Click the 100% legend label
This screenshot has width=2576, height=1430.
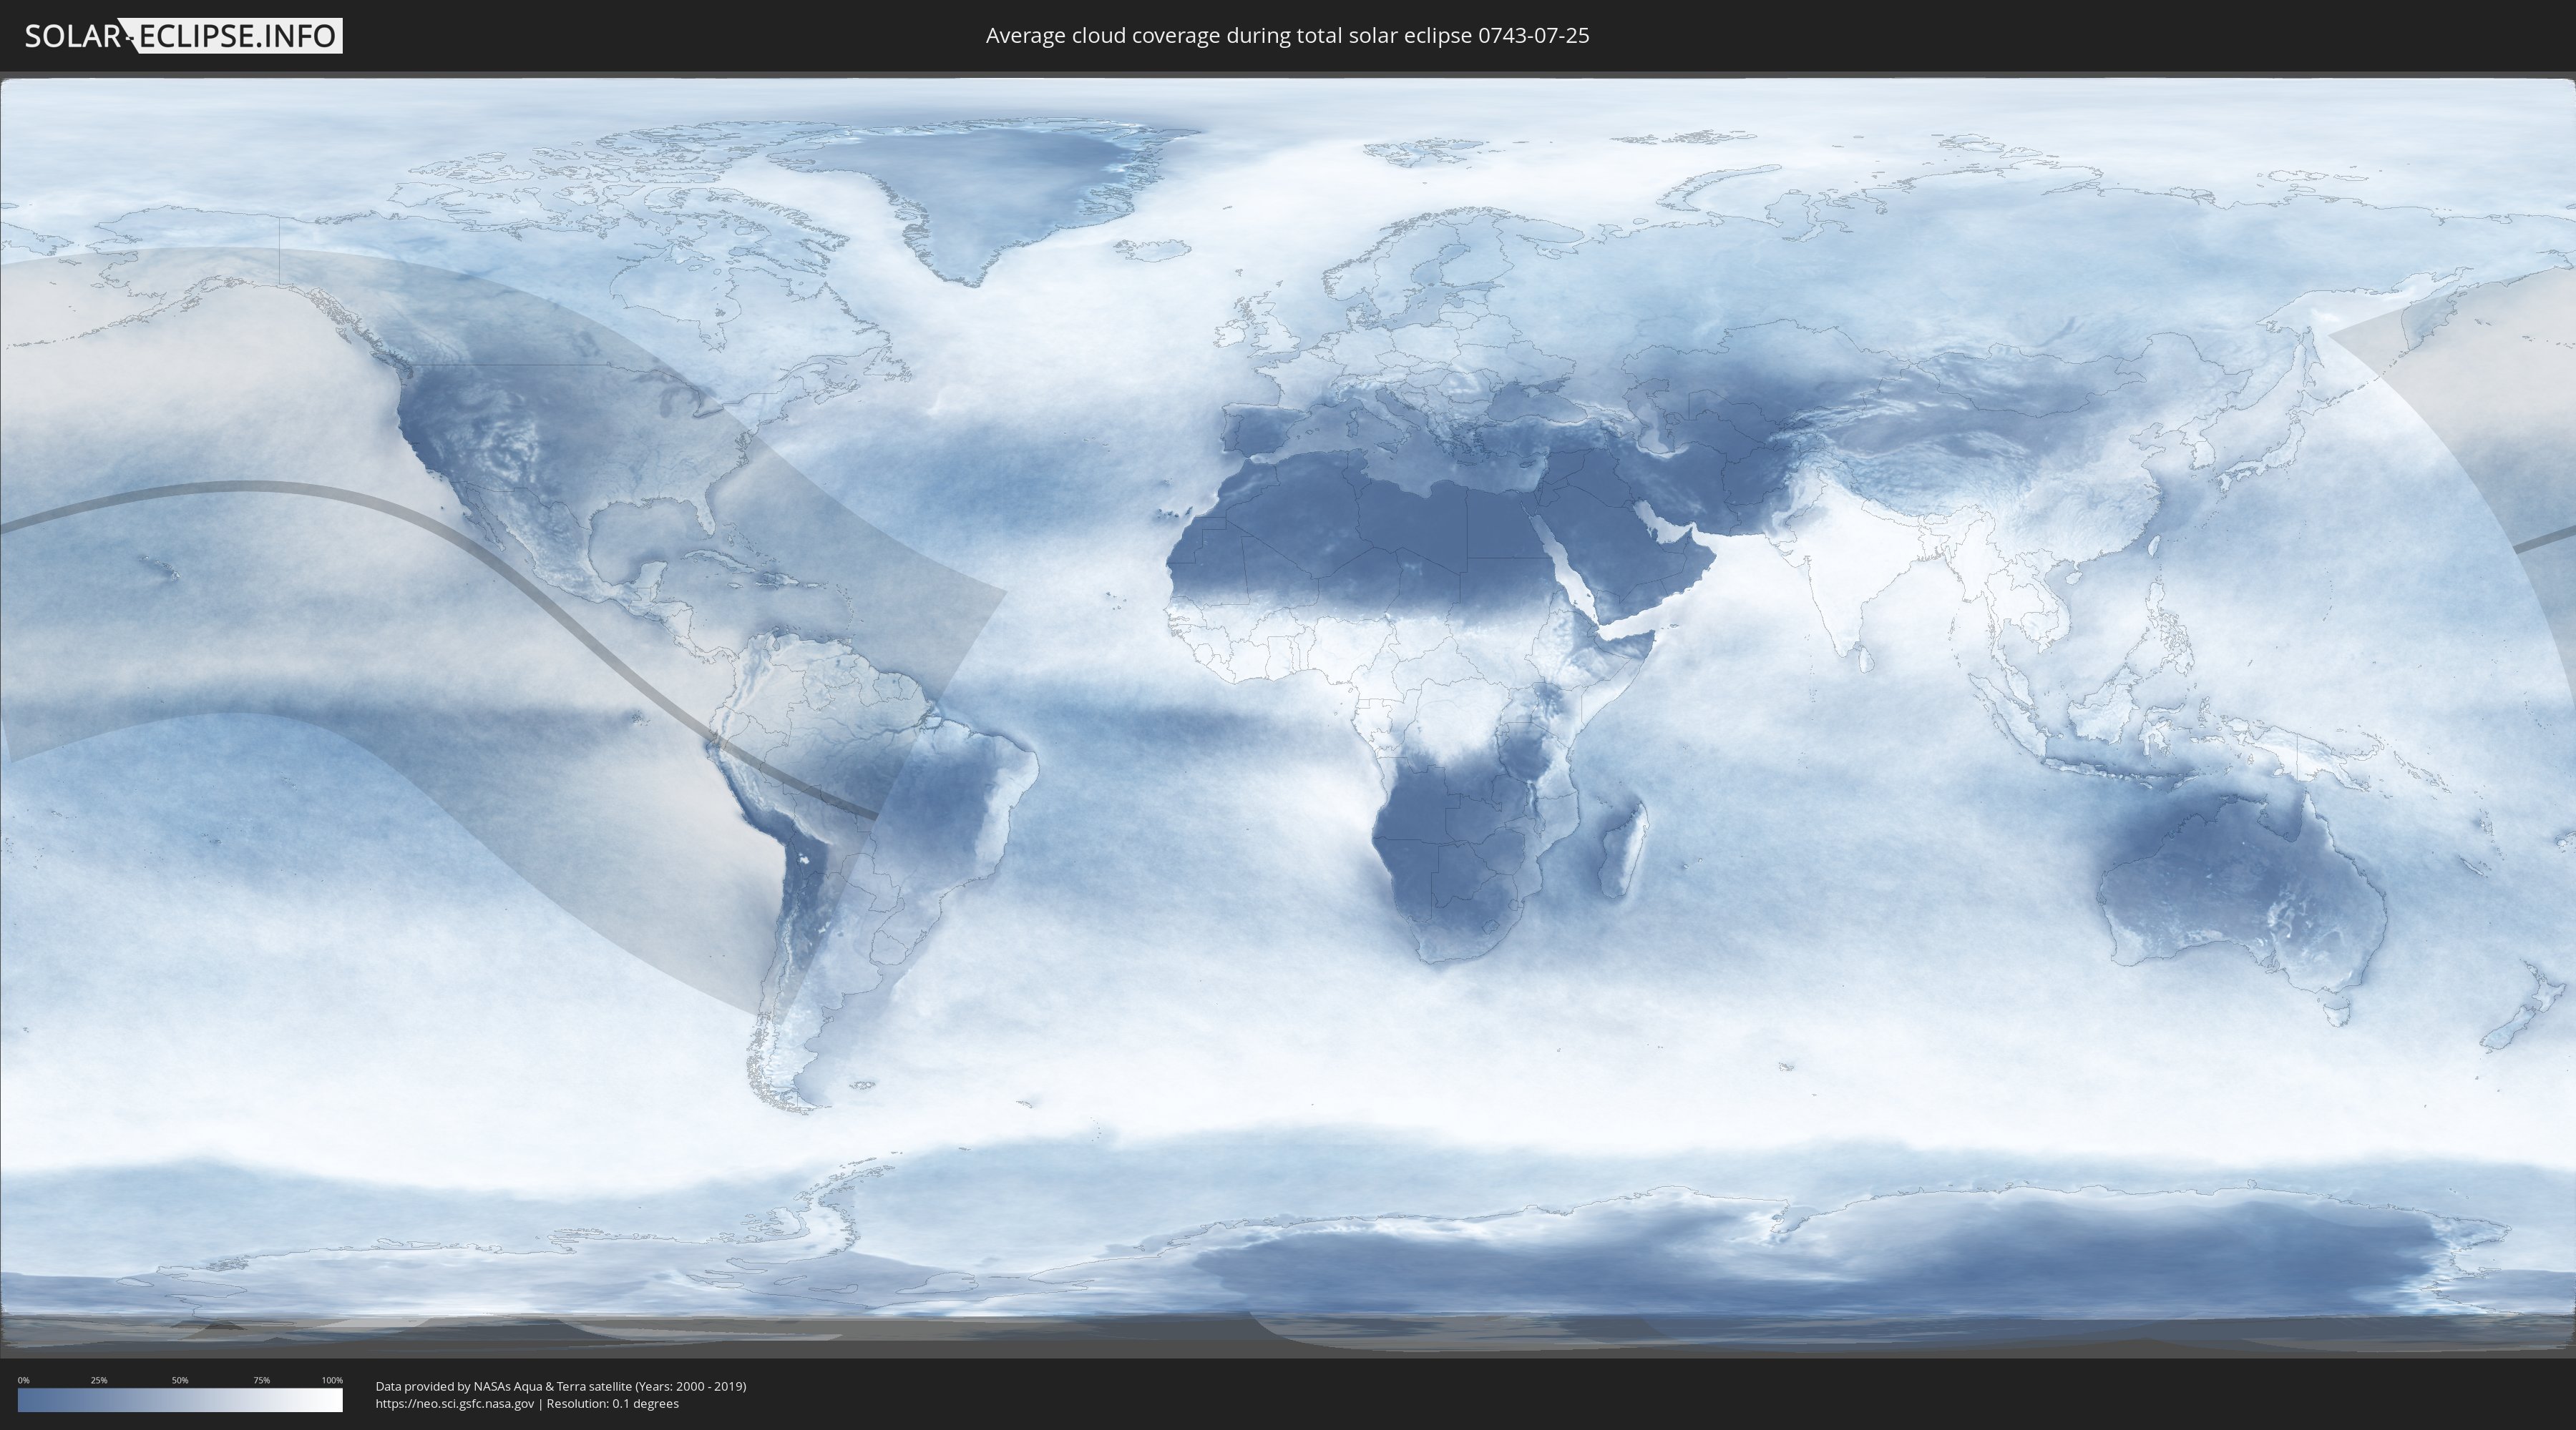click(332, 1380)
